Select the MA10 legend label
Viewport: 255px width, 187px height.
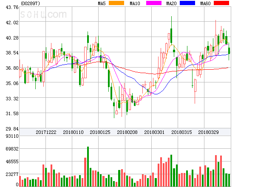tap(135, 3)
